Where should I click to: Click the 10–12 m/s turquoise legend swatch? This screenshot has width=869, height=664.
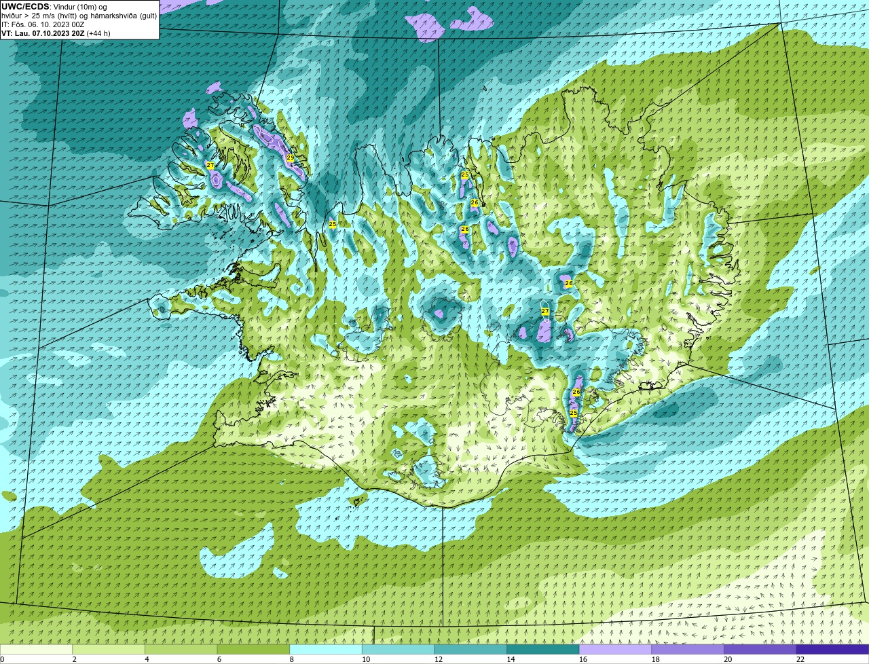click(399, 649)
